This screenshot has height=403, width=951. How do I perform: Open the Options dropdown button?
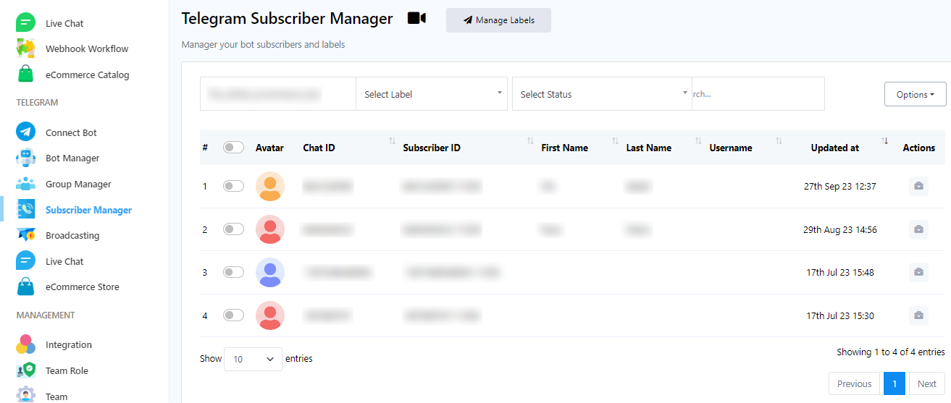pos(915,94)
